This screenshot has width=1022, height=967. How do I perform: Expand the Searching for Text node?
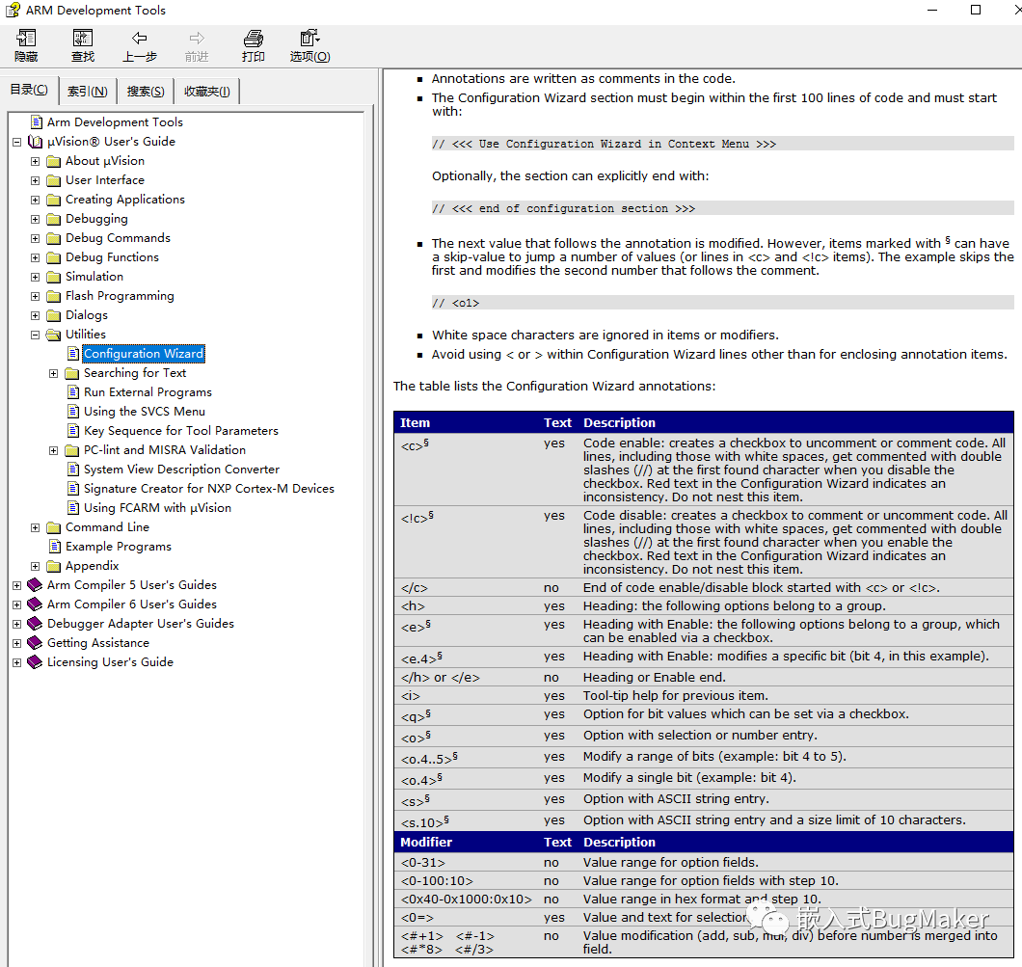pyautogui.click(x=54, y=373)
